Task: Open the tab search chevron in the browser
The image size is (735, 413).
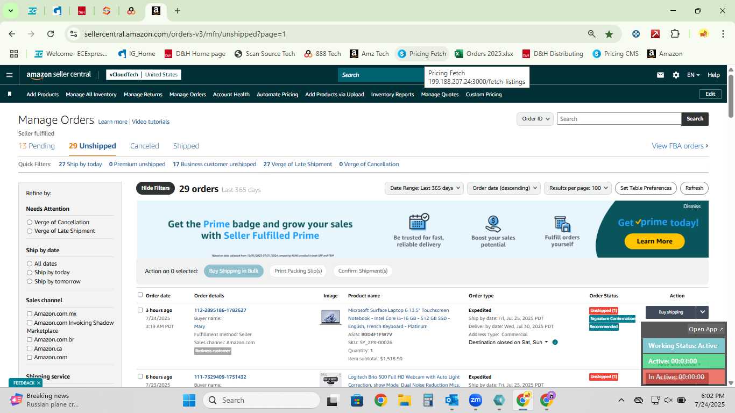Action: click(x=10, y=11)
